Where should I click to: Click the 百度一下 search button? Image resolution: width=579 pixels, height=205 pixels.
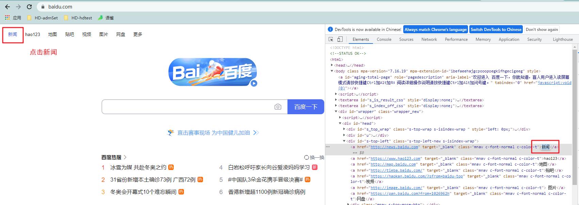click(306, 107)
